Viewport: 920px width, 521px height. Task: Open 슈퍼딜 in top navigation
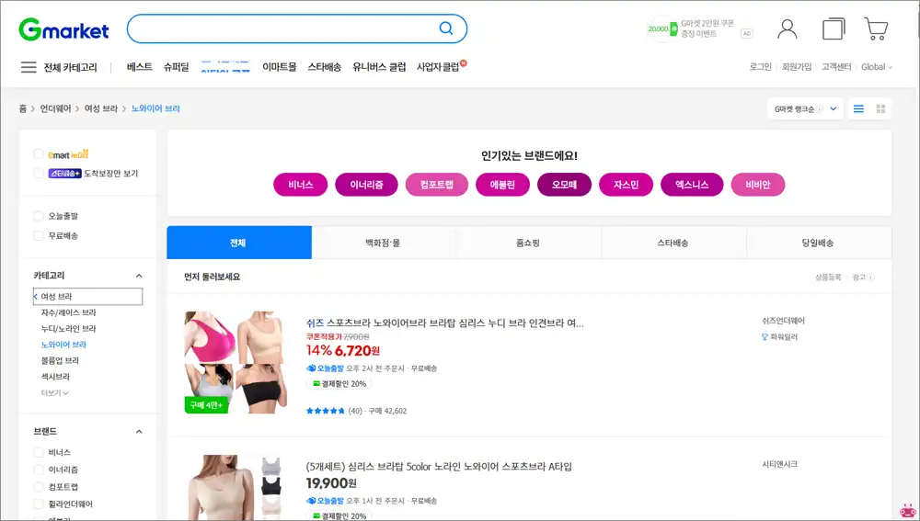176,67
